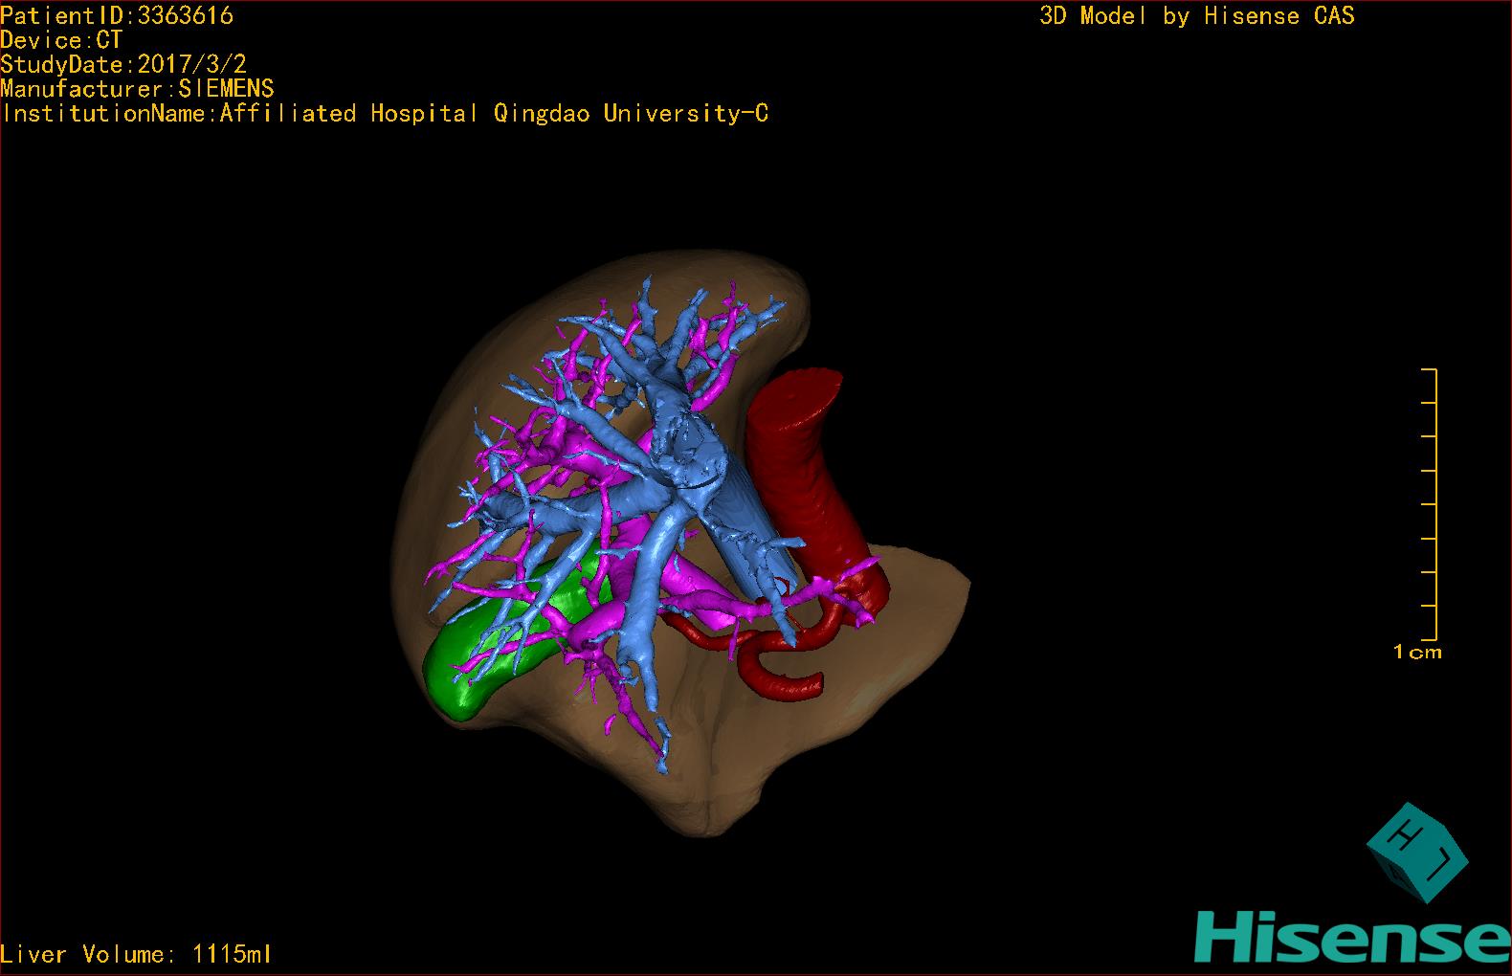
Task: Click the lower blue vessel branch tip
Action: click(x=662, y=761)
